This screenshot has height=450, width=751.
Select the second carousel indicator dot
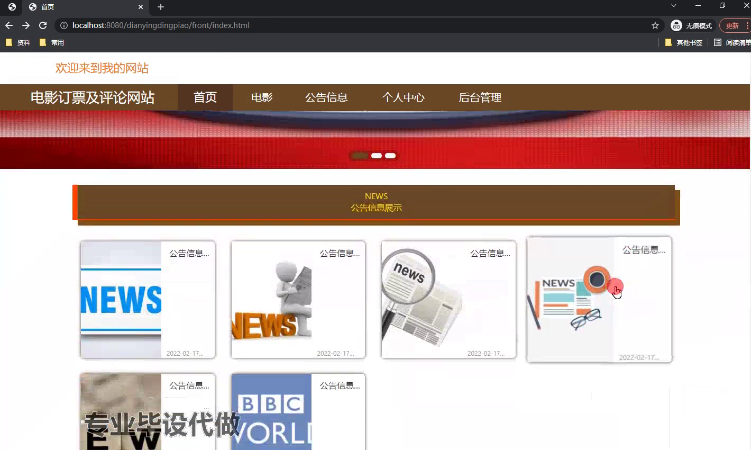(x=377, y=156)
